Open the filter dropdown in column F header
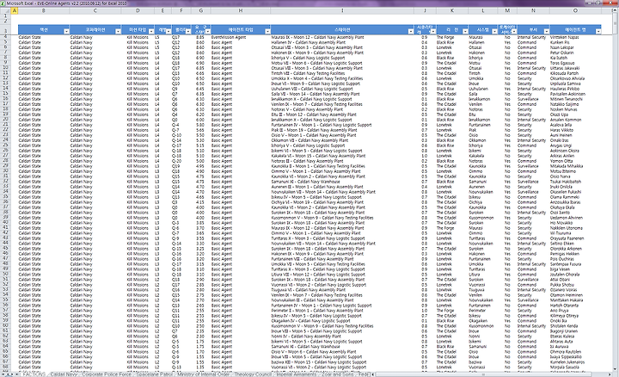The height and width of the screenshot is (377, 619). pyautogui.click(x=188, y=31)
